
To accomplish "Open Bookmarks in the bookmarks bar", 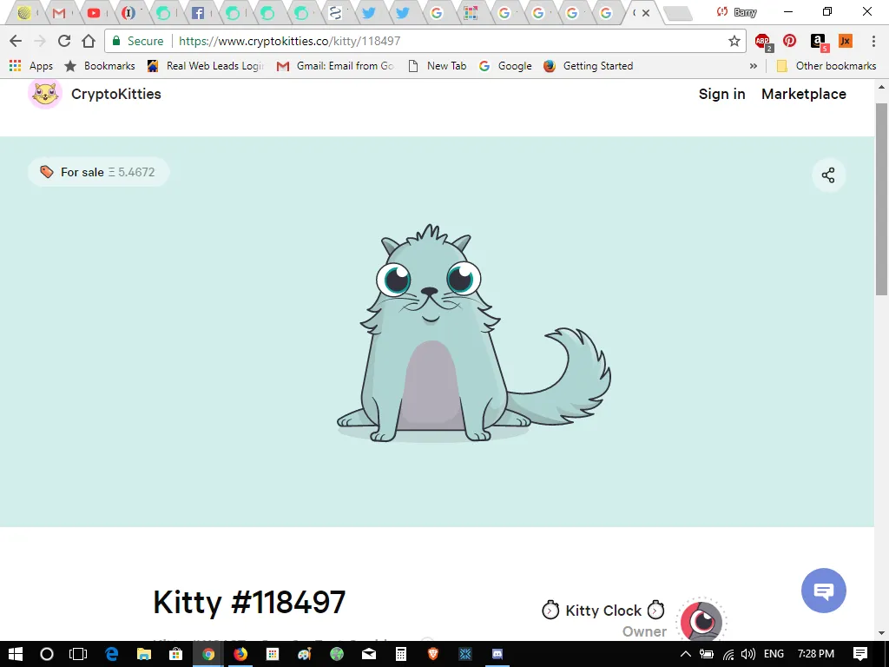I will (x=100, y=66).
